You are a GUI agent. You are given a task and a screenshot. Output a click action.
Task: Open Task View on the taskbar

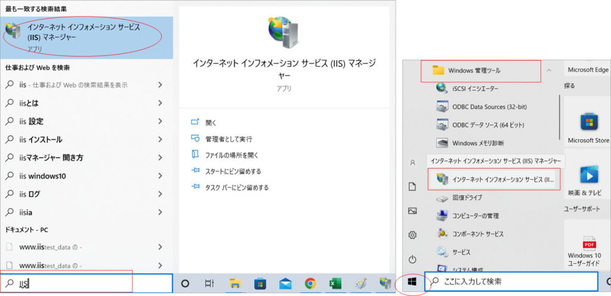[x=210, y=283]
